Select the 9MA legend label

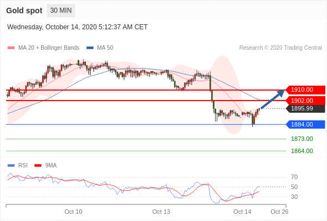(x=51, y=166)
